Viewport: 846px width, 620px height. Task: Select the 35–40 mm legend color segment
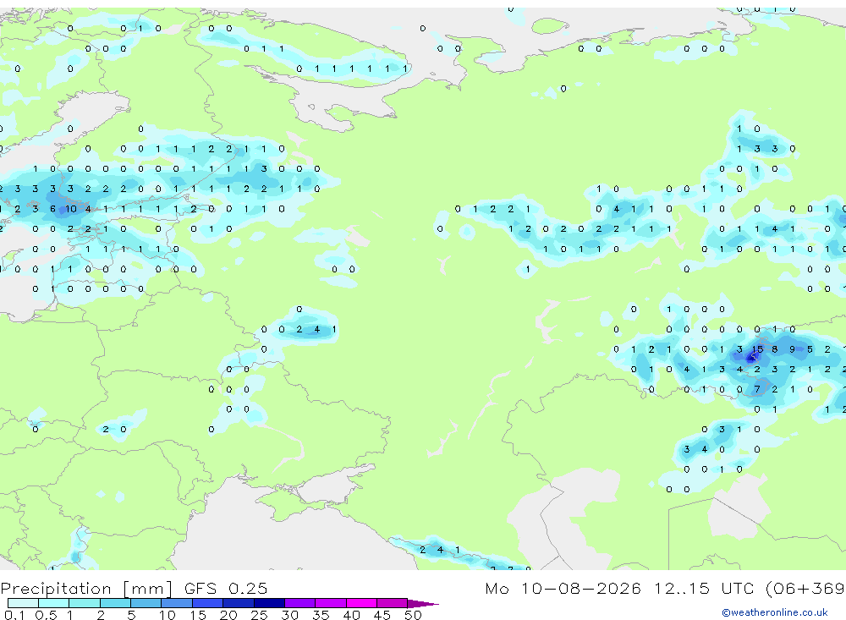pos(331,603)
